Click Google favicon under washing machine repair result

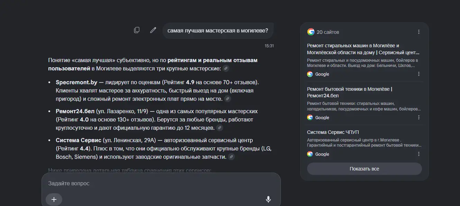(310, 74)
